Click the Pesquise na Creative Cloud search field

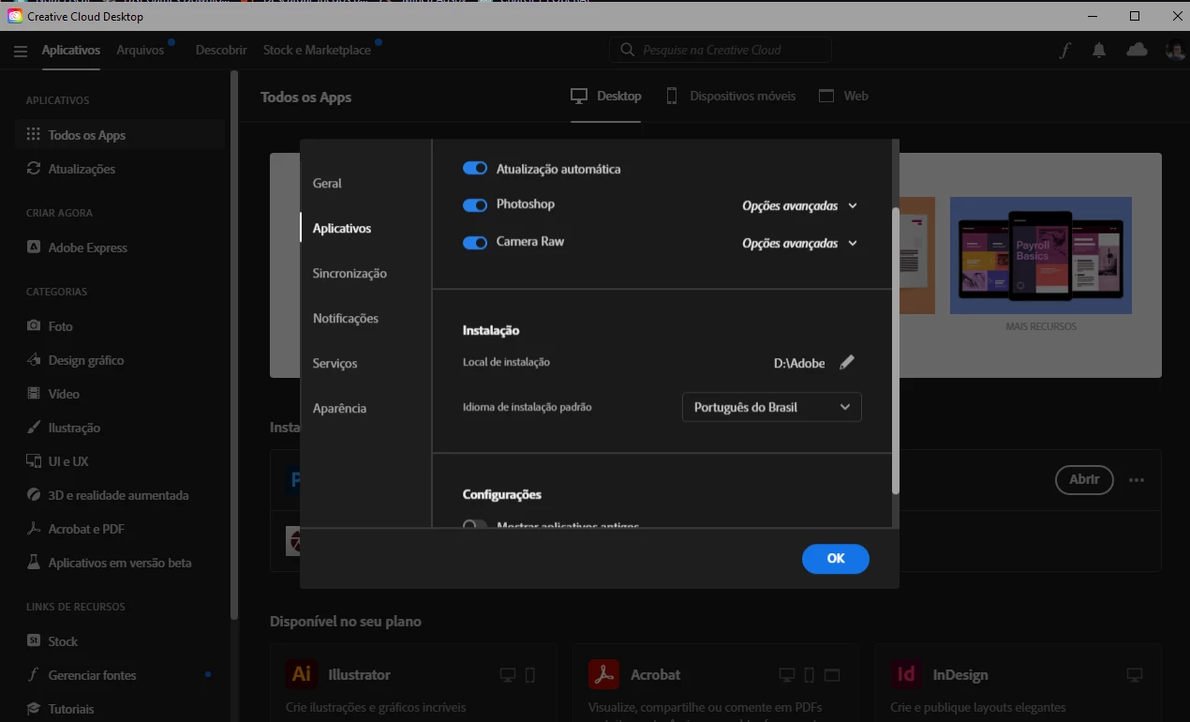click(x=720, y=50)
